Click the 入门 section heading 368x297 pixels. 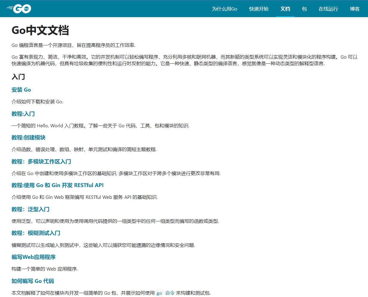click(18, 77)
